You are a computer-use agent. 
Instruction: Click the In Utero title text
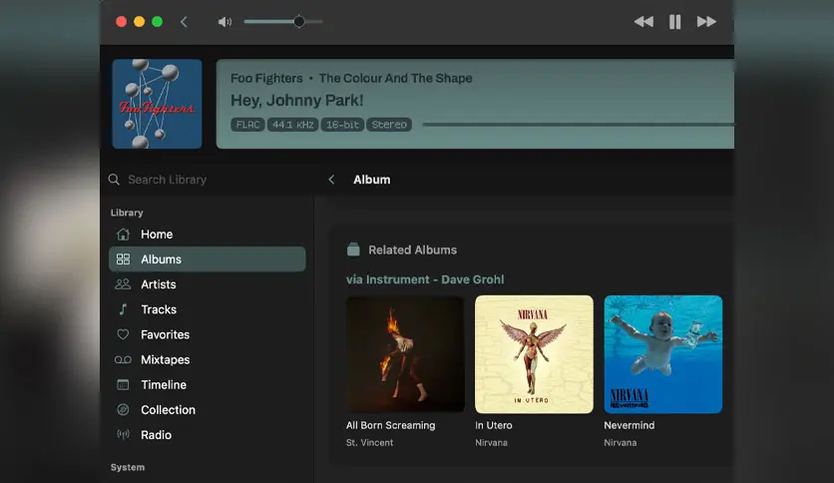tap(494, 425)
